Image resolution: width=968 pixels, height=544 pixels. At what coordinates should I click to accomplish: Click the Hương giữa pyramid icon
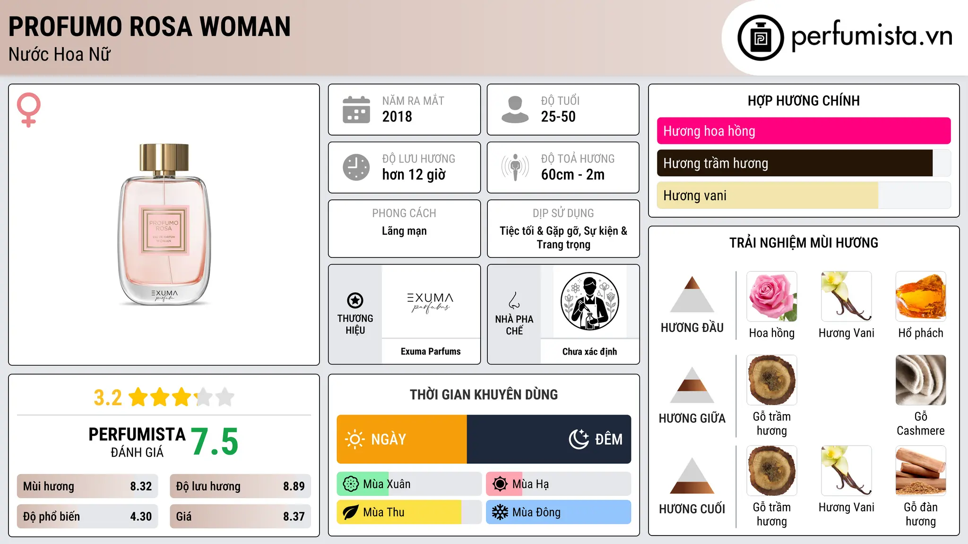click(x=692, y=385)
